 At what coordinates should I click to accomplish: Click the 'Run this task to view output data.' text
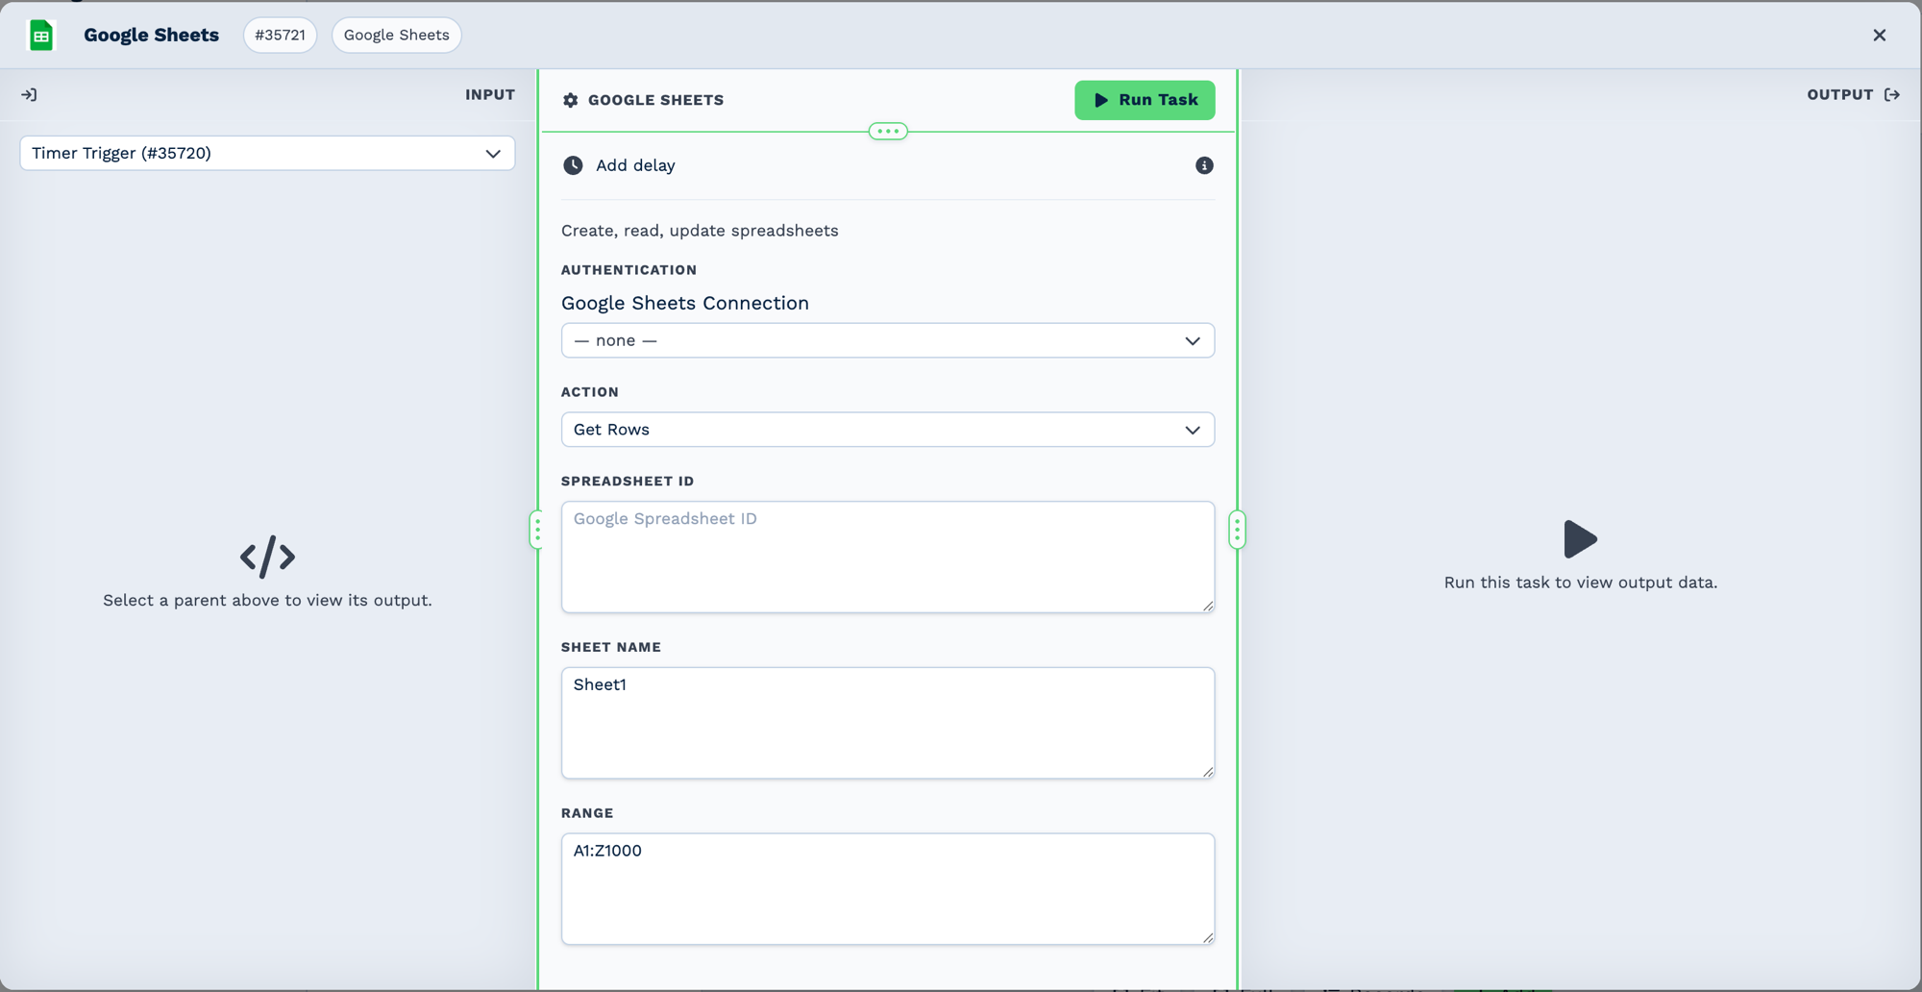[x=1580, y=583]
